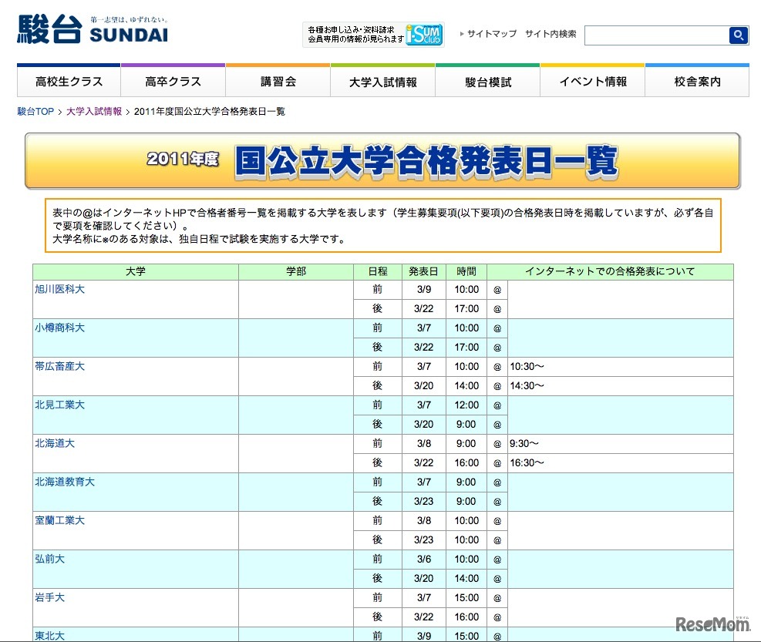Viewport: 761px width, 642px height.
Task: Open the 小樽商科大 link
Action: [x=59, y=328]
